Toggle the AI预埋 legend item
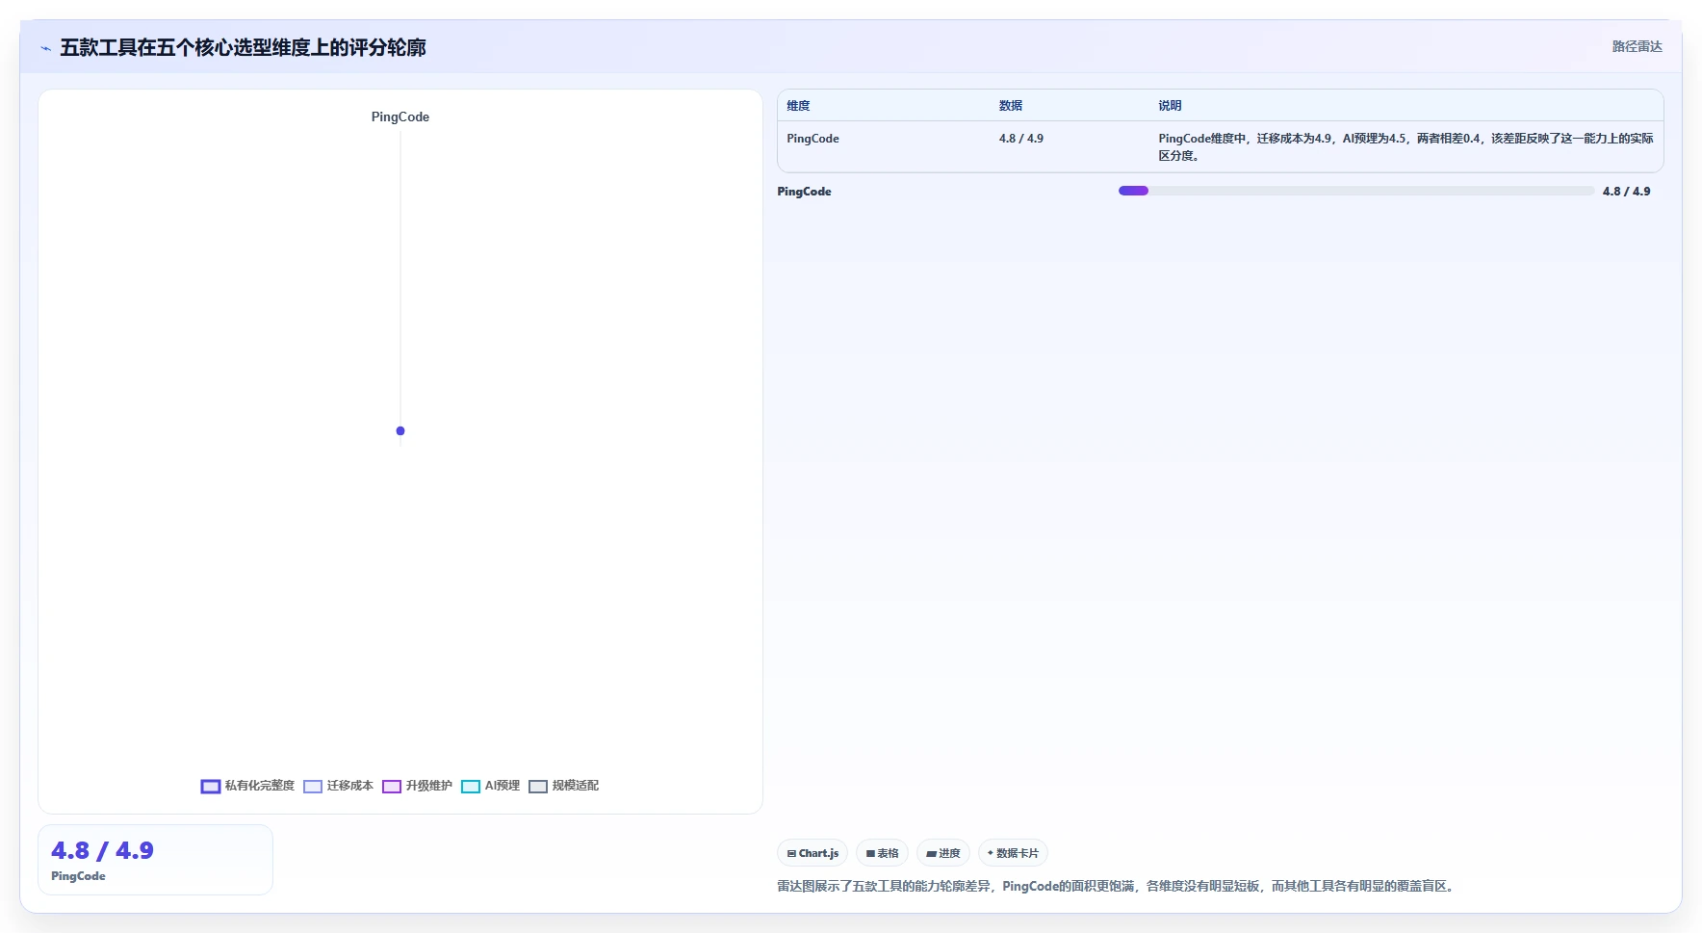This screenshot has width=1702, height=933. tap(490, 786)
